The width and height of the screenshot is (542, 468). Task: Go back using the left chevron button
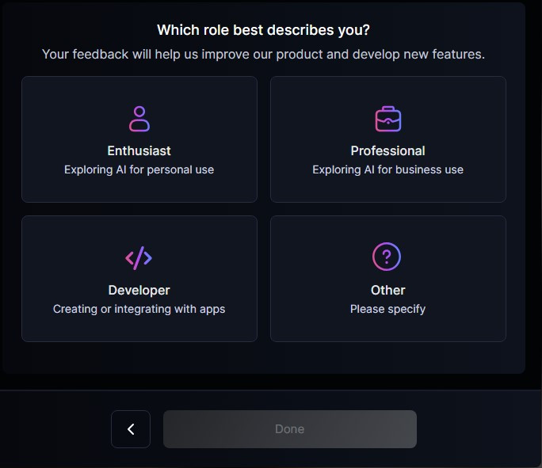(131, 429)
